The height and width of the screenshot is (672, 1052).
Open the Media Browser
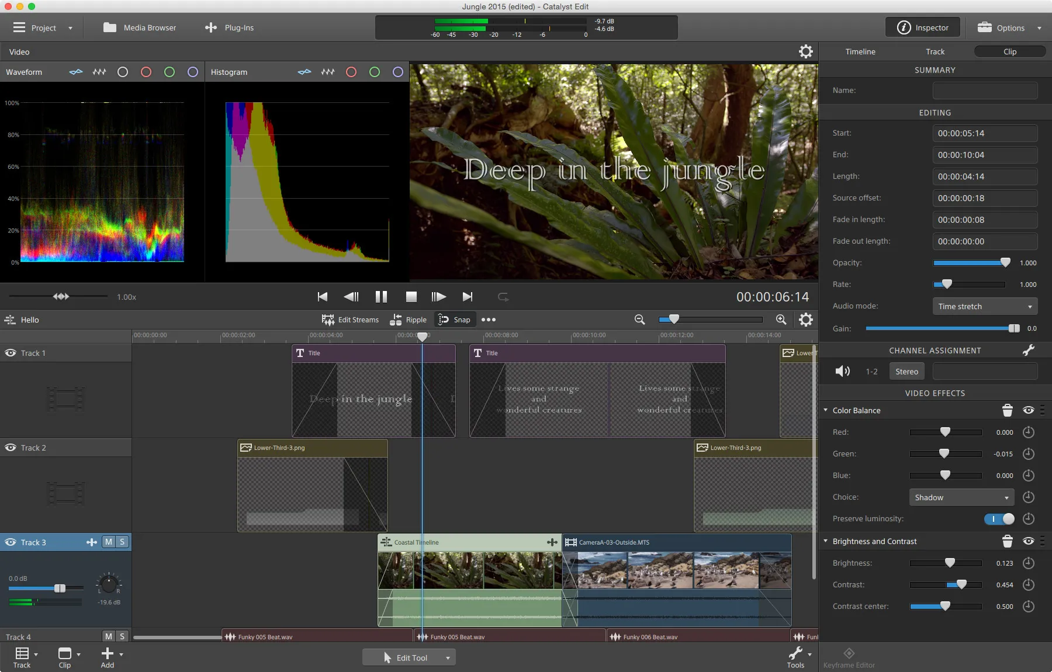[140, 27]
